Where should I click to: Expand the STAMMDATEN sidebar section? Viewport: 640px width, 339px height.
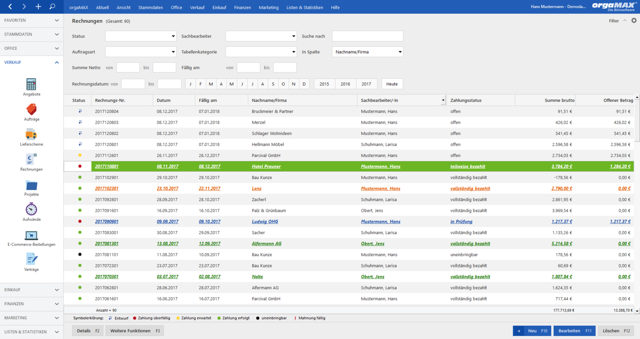[x=32, y=34]
